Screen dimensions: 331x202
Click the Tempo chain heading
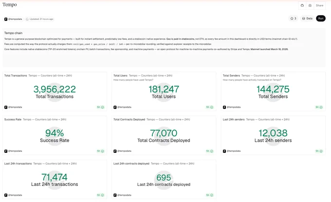[13, 33]
